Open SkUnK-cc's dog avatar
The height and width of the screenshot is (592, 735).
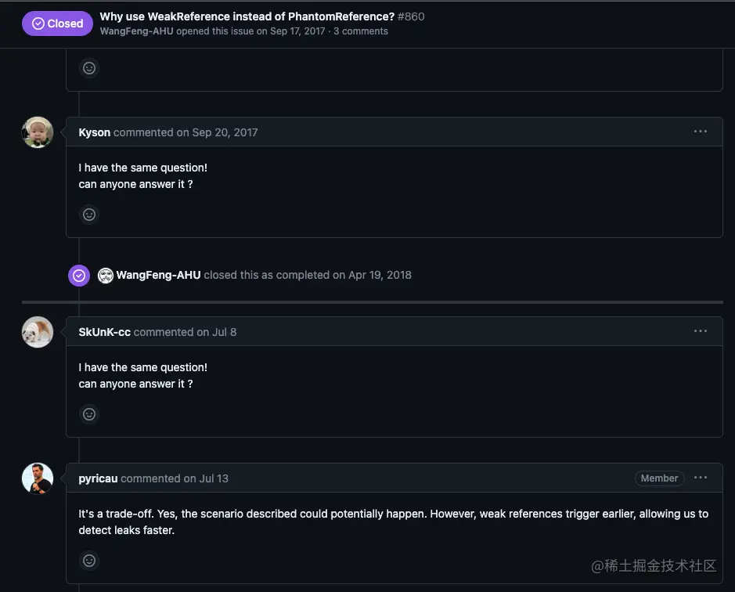(x=38, y=332)
